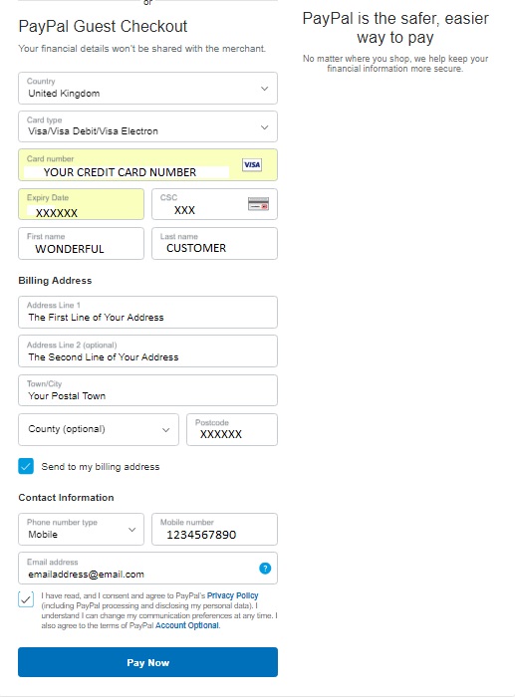Viewport: 515px width, 697px height.
Task: Click the Billing Address section heading
Action: [55, 281]
